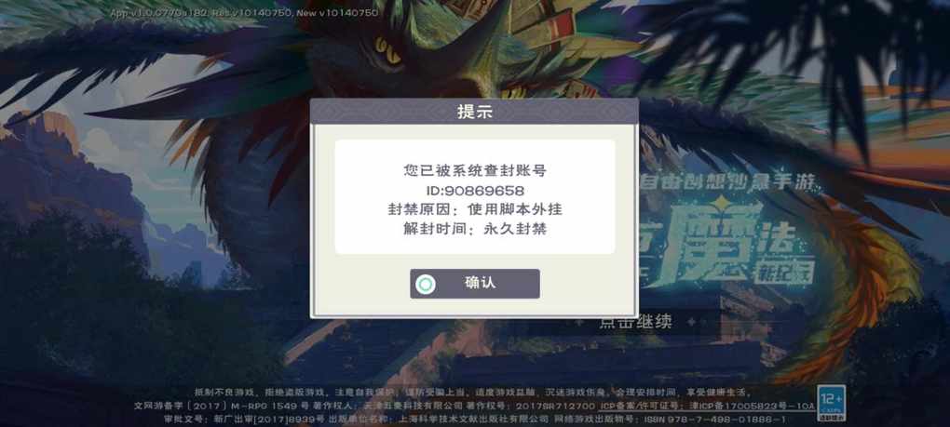Click the 文网游备字 approval number text
Viewport: 950px width, 427px height.
pyautogui.click(x=222, y=407)
